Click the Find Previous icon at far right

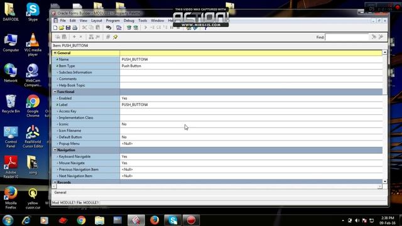[x=381, y=37]
